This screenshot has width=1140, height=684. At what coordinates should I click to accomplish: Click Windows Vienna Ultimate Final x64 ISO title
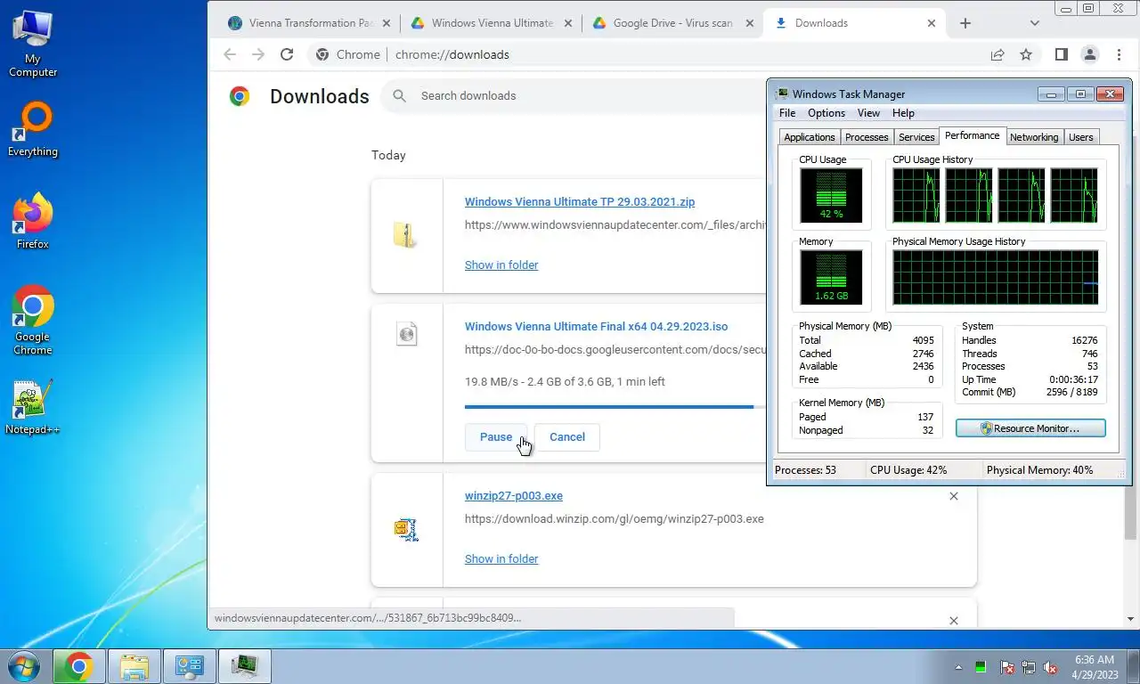pyautogui.click(x=596, y=327)
